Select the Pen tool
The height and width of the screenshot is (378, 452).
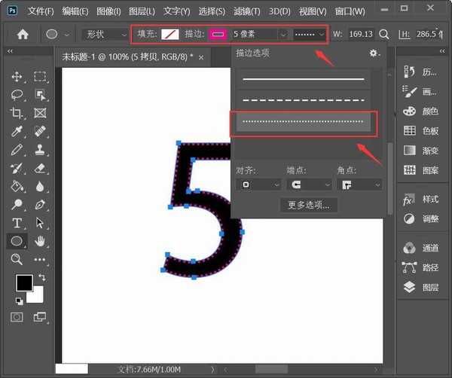[x=40, y=205]
